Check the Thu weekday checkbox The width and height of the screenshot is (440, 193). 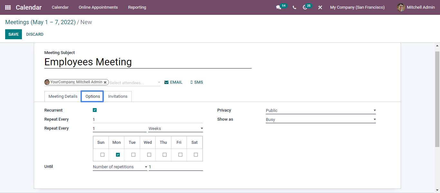coord(165,155)
